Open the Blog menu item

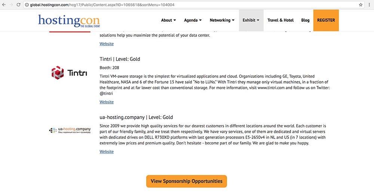(305, 20)
